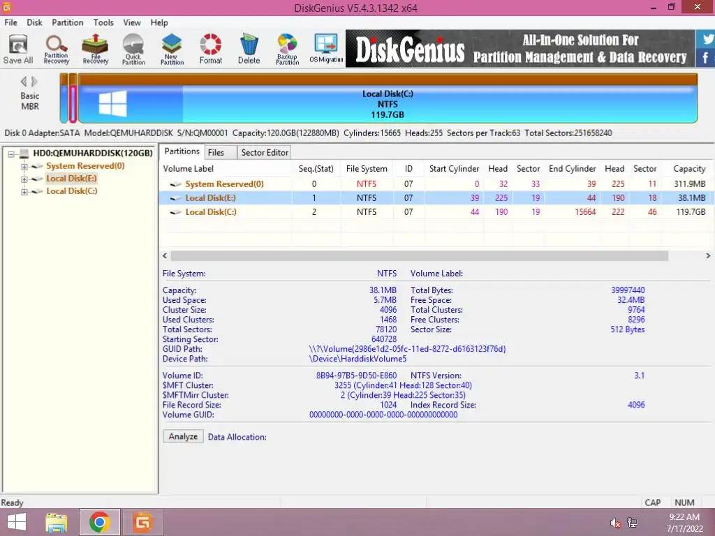Select HD0:QEMUHARDDISK(120GB) in tree
Image resolution: width=715 pixels, height=536 pixels.
click(93, 153)
